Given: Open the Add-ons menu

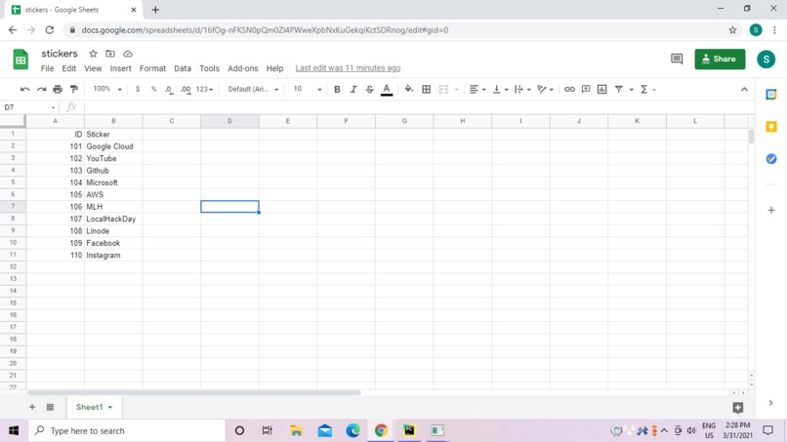Looking at the screenshot, I should pyautogui.click(x=243, y=68).
